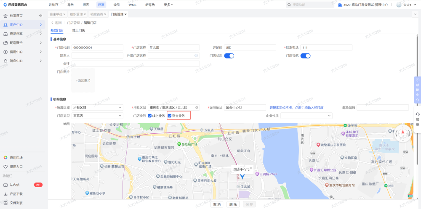Open the 帮助中心 side panel button

pyautogui.click(x=418, y=90)
